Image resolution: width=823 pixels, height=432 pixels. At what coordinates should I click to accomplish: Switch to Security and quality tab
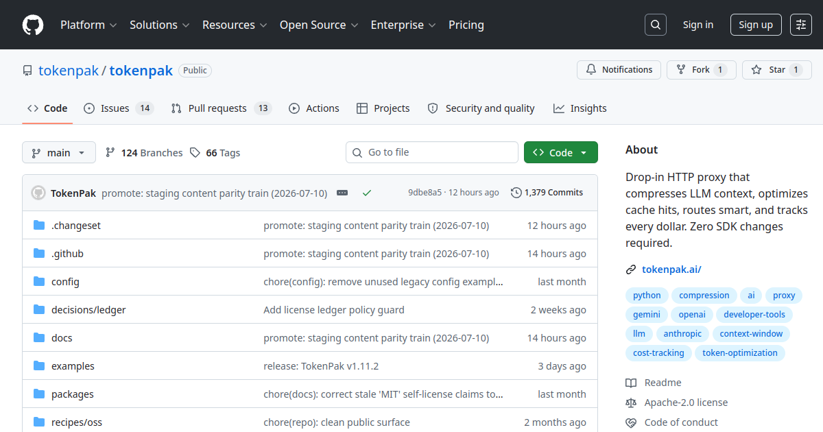(x=481, y=108)
